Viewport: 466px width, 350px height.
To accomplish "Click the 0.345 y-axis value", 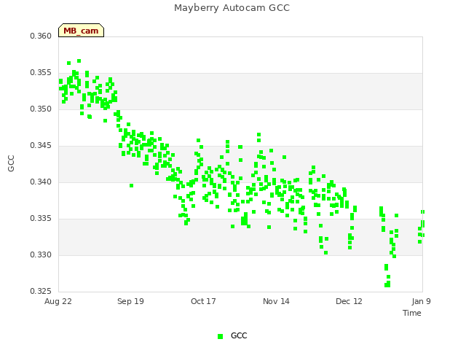I will (41, 146).
